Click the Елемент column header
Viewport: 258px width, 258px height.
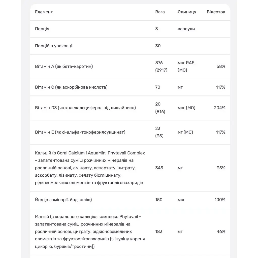click(x=44, y=12)
